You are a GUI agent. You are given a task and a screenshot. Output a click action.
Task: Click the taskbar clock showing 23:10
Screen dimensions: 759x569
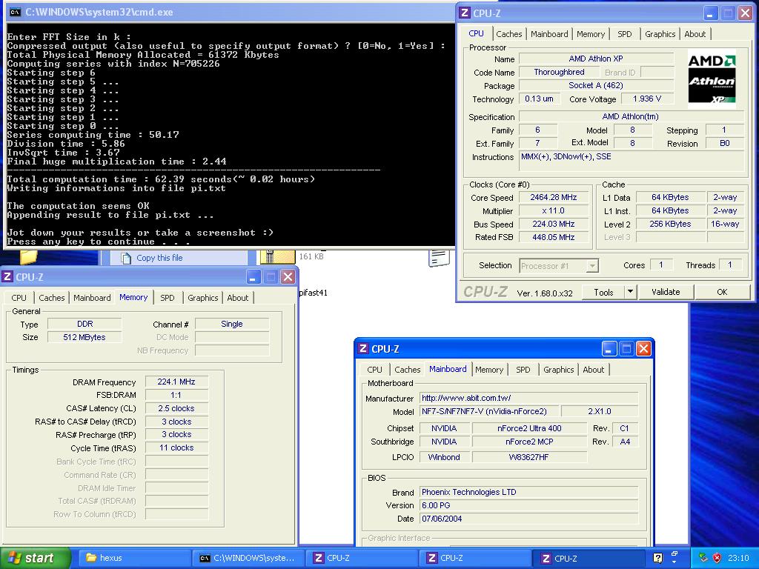(x=738, y=558)
